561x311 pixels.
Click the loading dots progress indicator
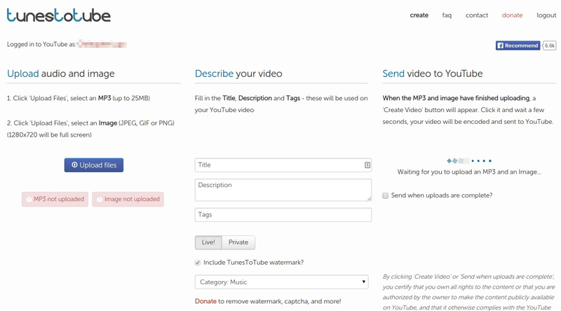click(469, 161)
